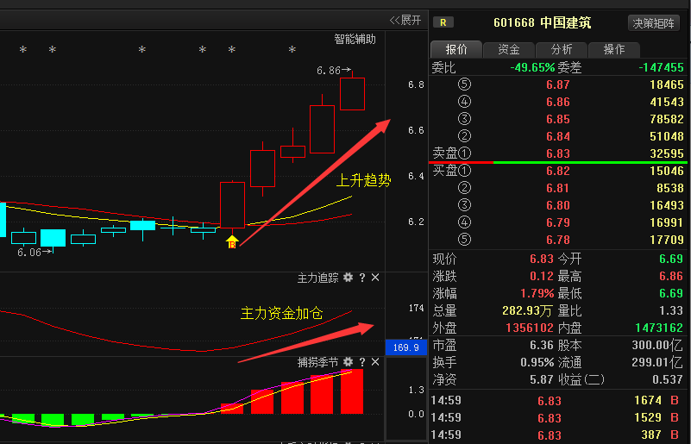The image size is (691, 444).
Task: Switch to the 资金 tab
Action: tap(509, 49)
